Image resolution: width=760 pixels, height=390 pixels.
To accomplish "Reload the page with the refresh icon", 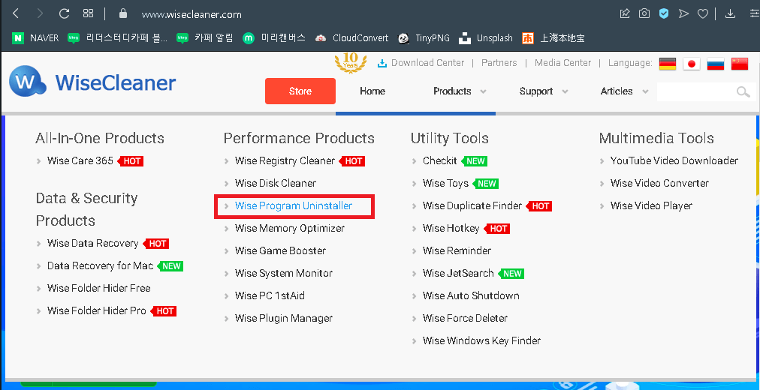I will [x=64, y=13].
